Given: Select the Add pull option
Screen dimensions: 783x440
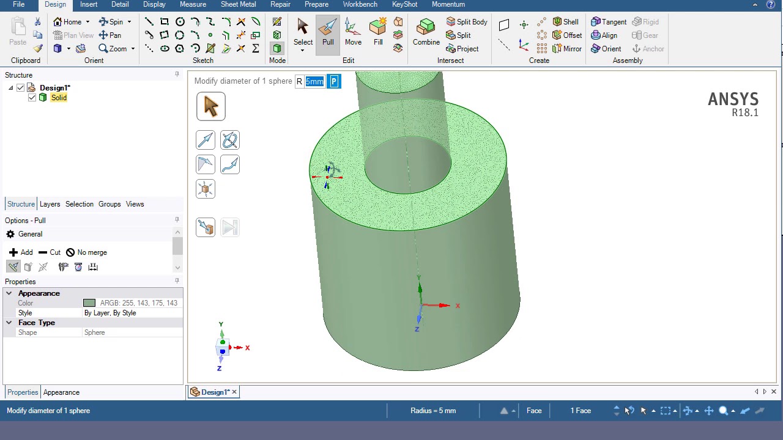Looking at the screenshot, I should [x=21, y=252].
